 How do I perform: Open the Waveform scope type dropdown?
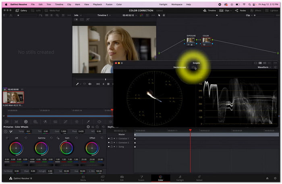(264, 67)
